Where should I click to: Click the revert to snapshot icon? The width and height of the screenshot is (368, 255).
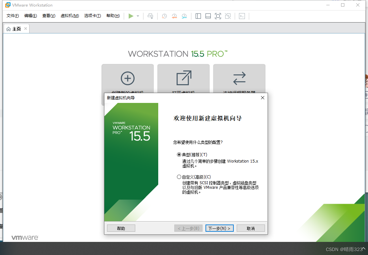click(x=174, y=16)
